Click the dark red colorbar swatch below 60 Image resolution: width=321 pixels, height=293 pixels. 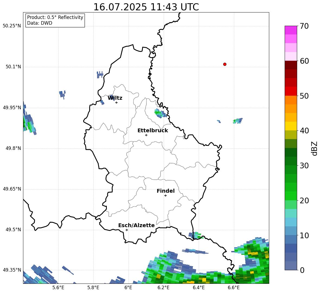[291, 65]
